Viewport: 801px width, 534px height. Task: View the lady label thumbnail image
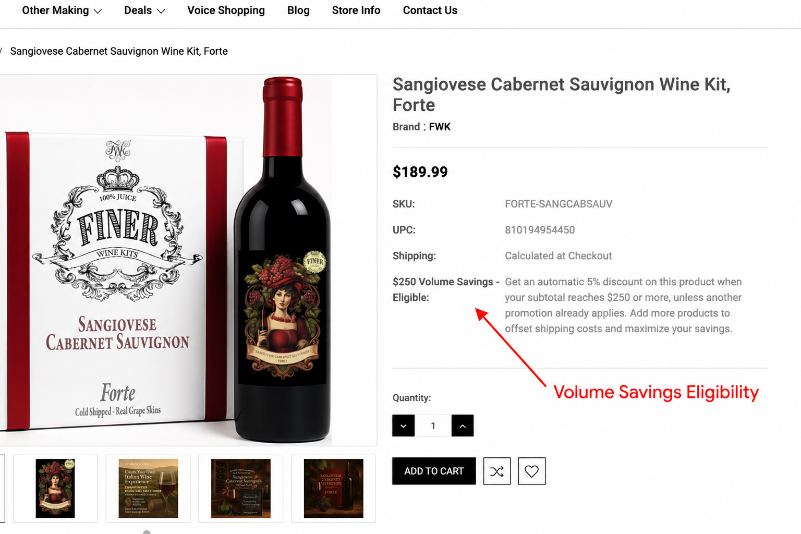point(55,489)
